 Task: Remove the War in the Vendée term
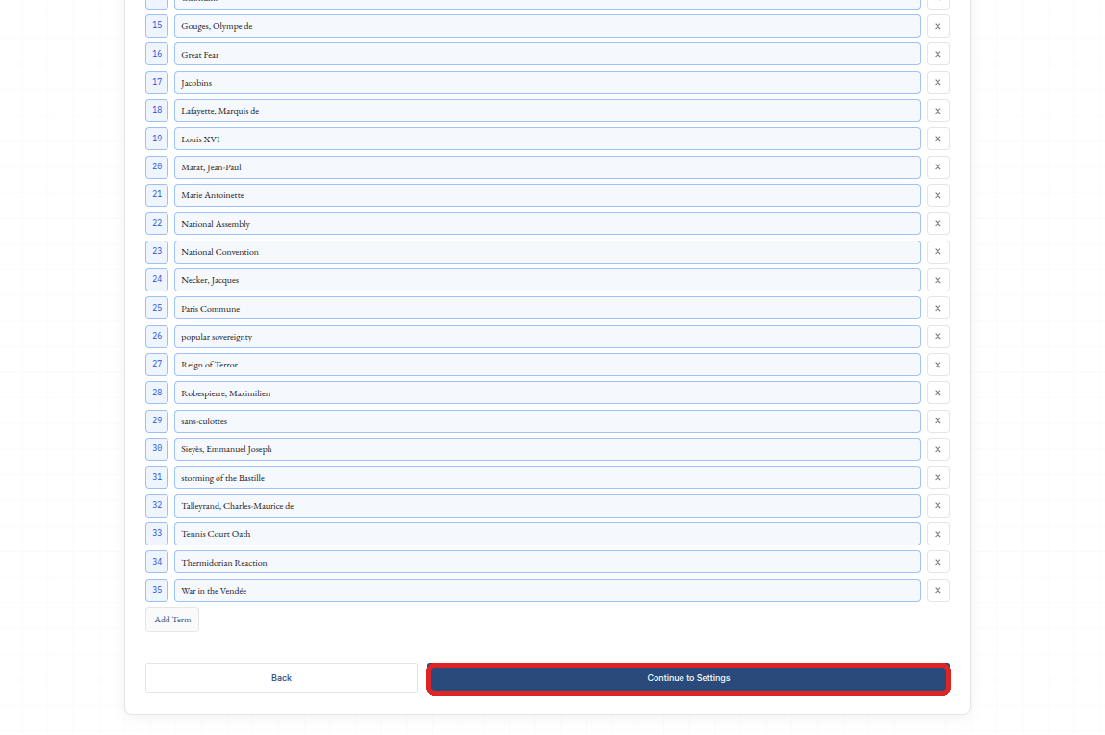point(938,590)
